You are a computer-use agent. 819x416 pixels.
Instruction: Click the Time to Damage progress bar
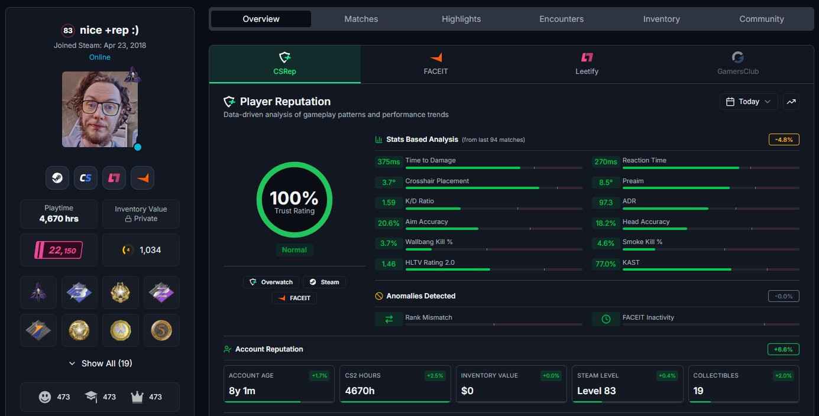(494, 168)
